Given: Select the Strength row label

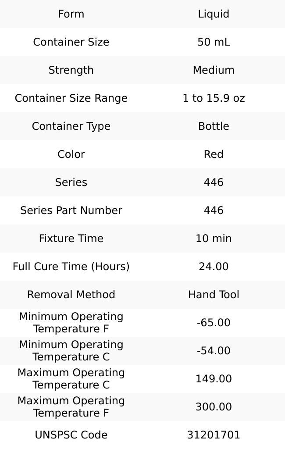Looking at the screenshot, I should click(71, 70).
